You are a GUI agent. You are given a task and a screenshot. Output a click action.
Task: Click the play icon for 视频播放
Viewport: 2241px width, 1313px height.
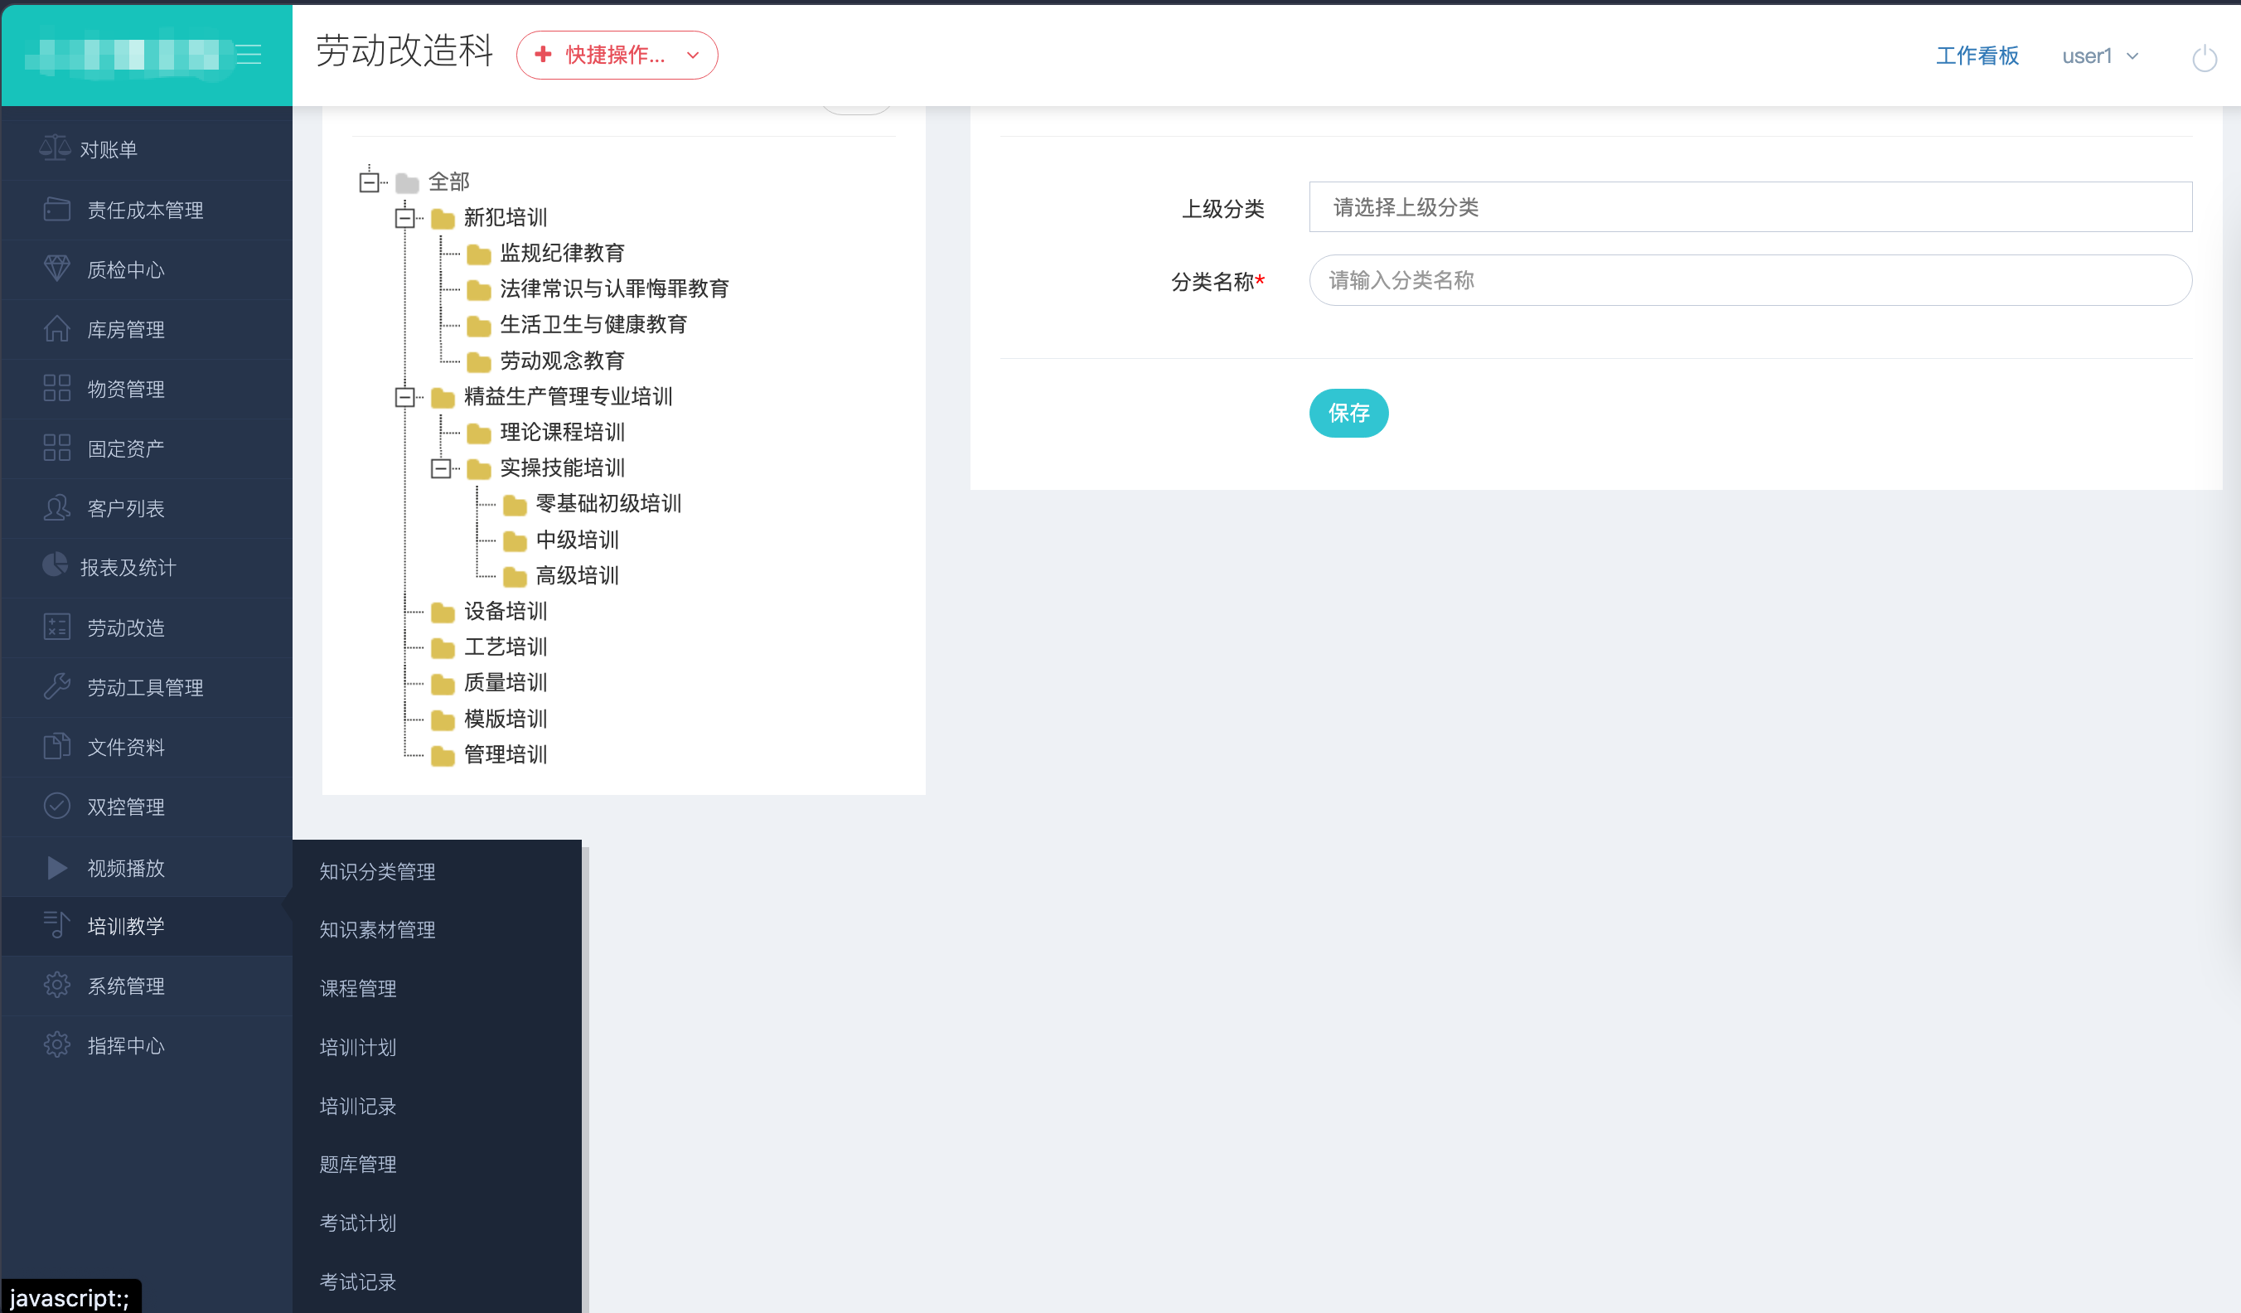coord(57,867)
